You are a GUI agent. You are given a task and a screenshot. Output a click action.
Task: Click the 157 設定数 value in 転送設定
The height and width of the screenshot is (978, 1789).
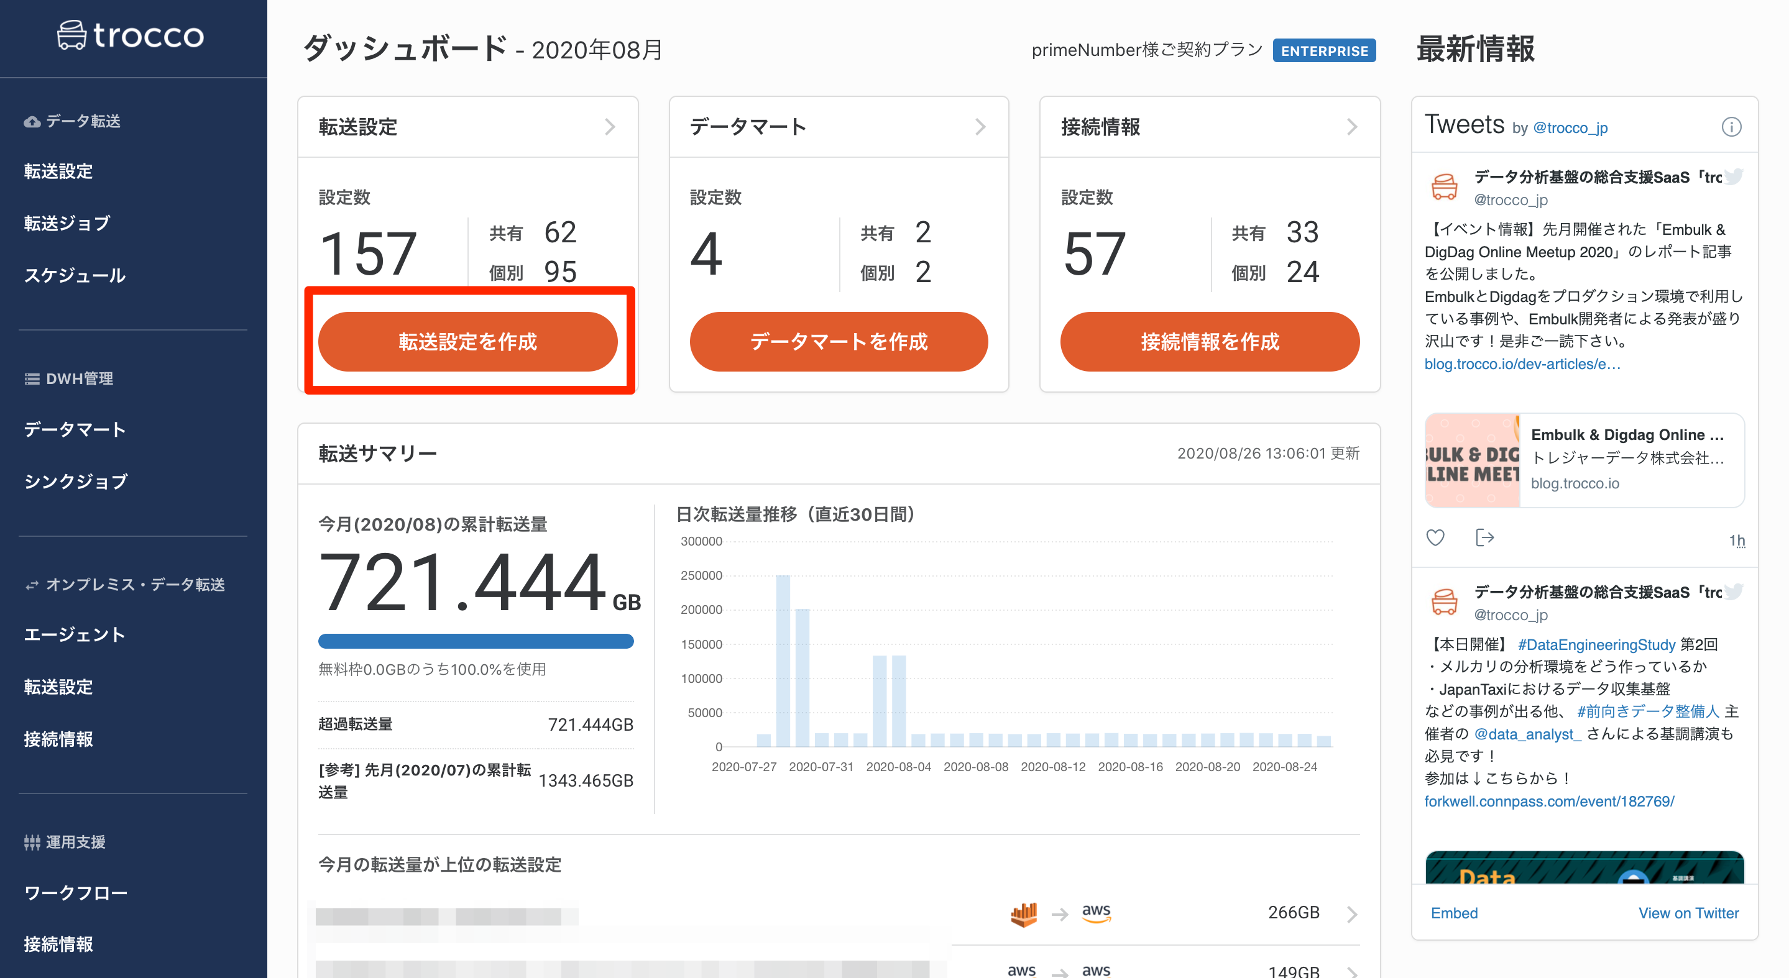click(x=368, y=254)
